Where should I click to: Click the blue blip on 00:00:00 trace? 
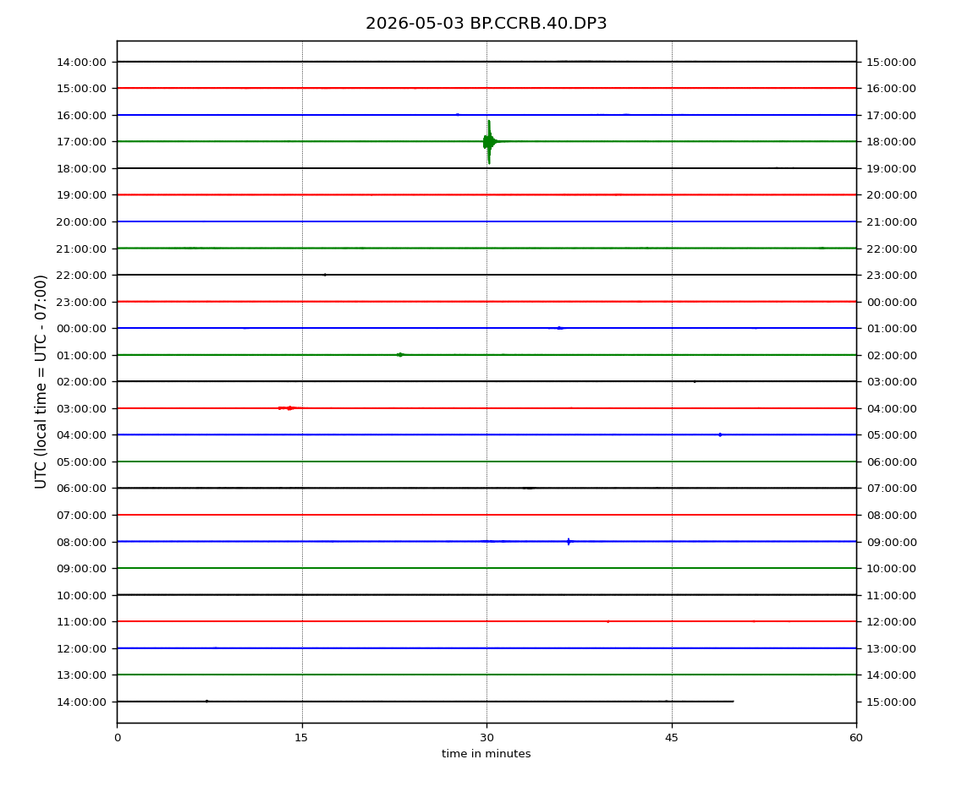point(560,328)
